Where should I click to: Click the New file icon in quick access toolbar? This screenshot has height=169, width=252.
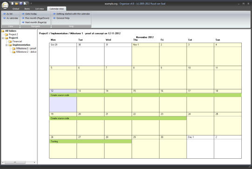13,3
